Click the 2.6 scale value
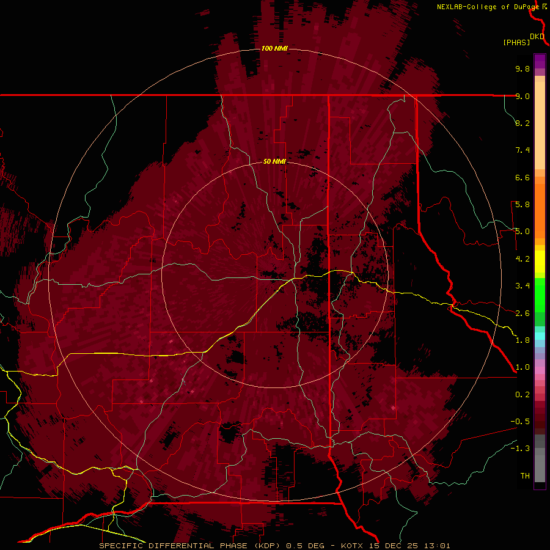Image resolution: width=550 pixels, height=550 pixels. (x=522, y=313)
